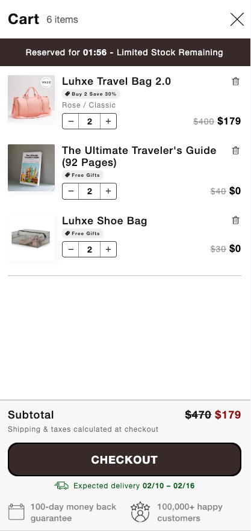Click the Travel Bag quantity field
Viewport: 251px width, 531px height.
(90, 121)
